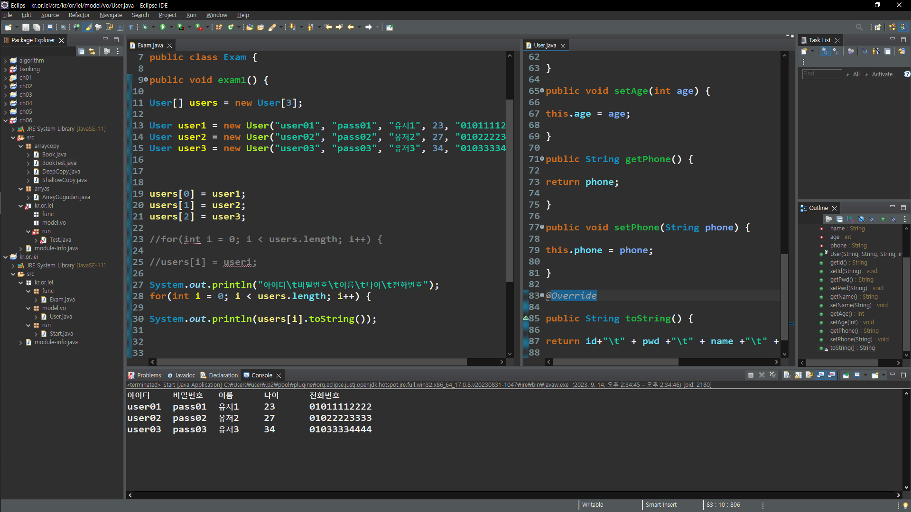Click Clear Console icon
911x512 pixels.
786,375
